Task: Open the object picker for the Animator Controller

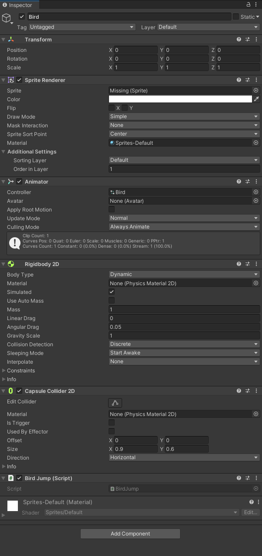Action: click(x=256, y=192)
